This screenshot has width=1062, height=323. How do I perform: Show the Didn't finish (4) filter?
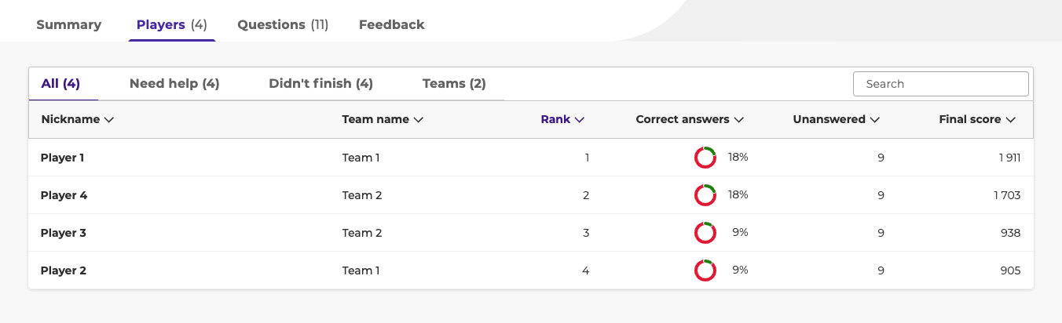320,84
